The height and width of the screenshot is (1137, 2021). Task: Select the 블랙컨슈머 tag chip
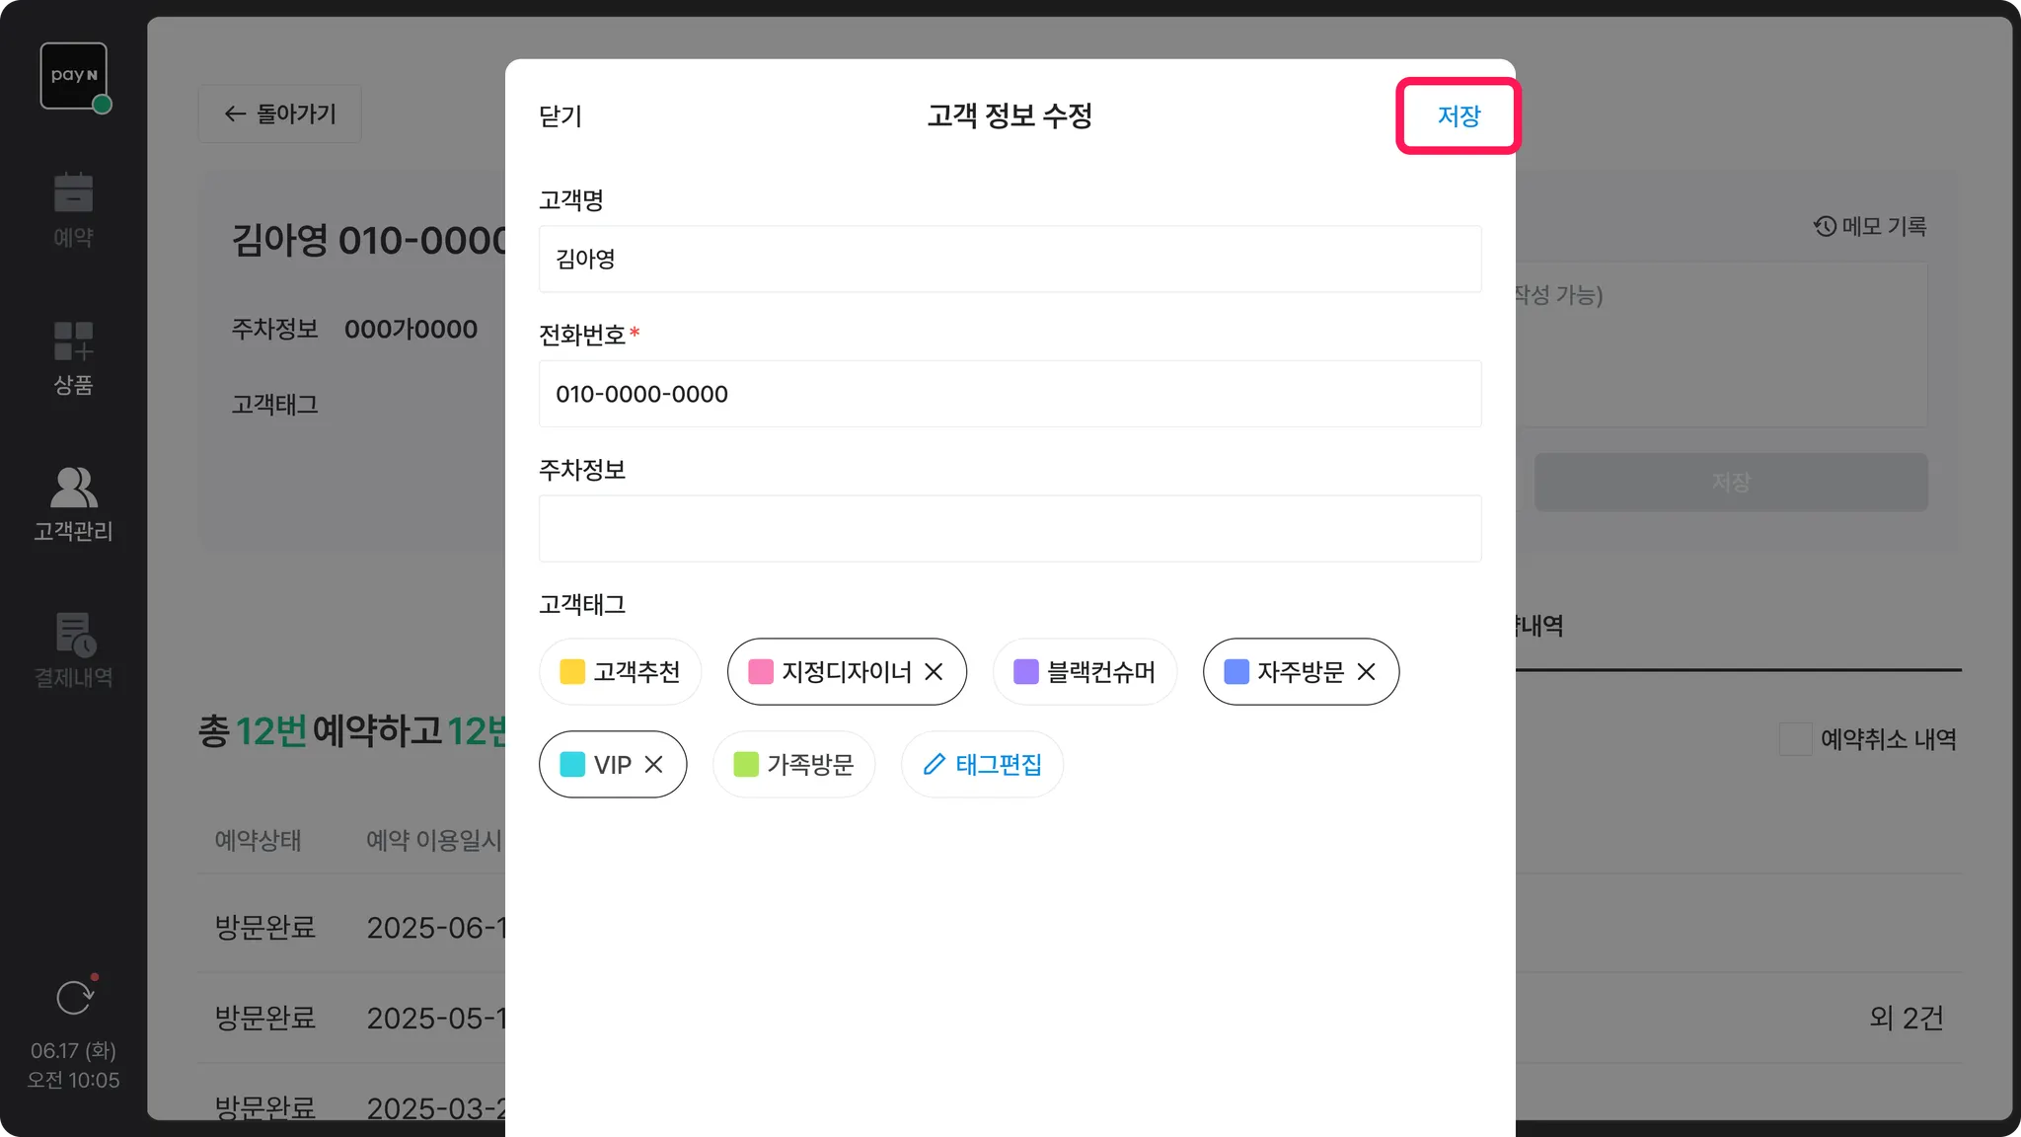(1085, 672)
